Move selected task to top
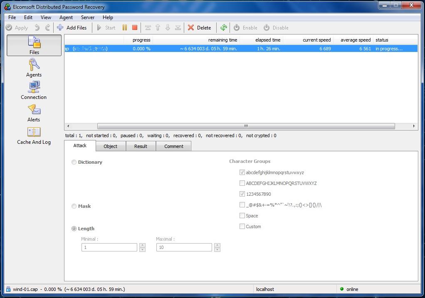This screenshot has height=298, width=425. click(x=148, y=27)
